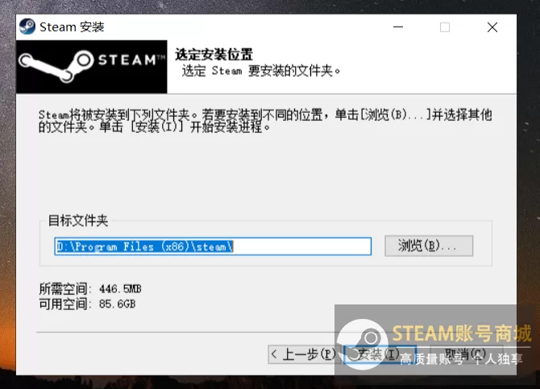The height and width of the screenshot is (389, 540).
Task: Click the 可用空间: 85.6GB text
Action: point(87,304)
